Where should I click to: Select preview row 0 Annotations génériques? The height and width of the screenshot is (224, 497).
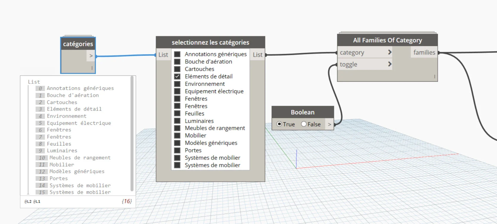point(75,88)
